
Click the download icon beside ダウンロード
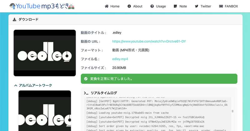(14, 19)
